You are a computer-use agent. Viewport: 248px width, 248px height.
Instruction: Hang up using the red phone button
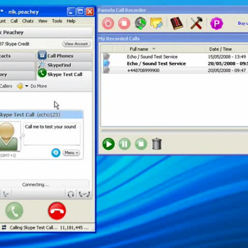coord(57,211)
